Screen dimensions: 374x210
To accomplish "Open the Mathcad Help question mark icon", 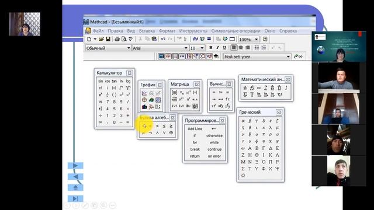I will click(x=265, y=39).
